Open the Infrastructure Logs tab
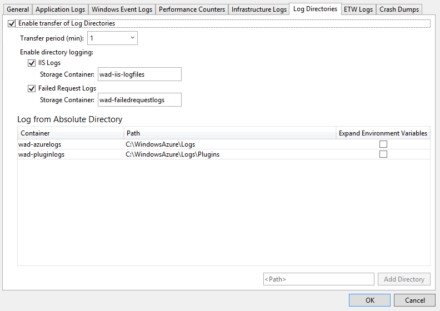 click(x=259, y=9)
